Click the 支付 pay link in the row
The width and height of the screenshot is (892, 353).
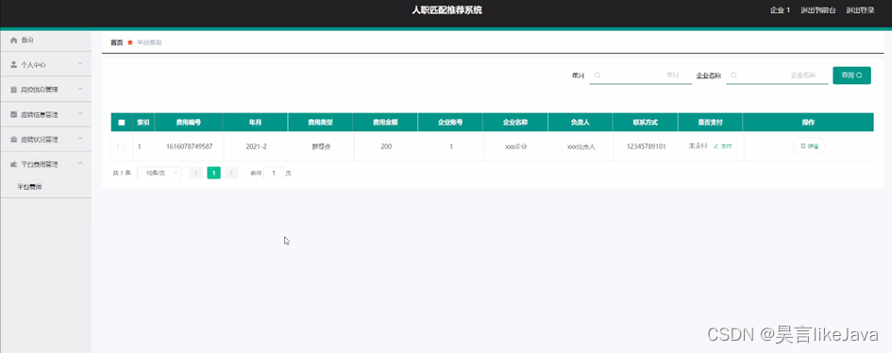[x=723, y=146]
